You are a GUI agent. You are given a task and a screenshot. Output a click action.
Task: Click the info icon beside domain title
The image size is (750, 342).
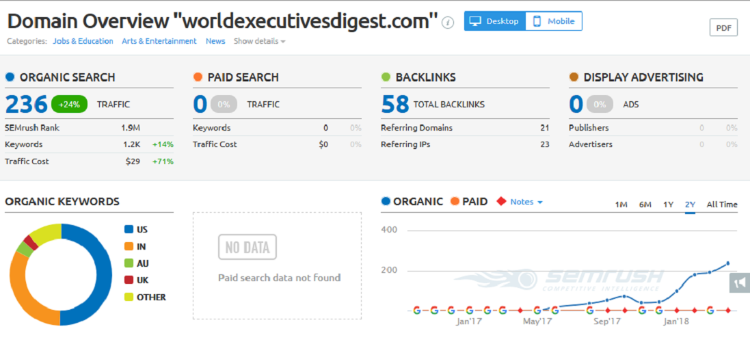pos(448,23)
